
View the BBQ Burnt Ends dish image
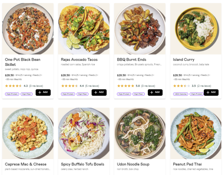point(140,29)
